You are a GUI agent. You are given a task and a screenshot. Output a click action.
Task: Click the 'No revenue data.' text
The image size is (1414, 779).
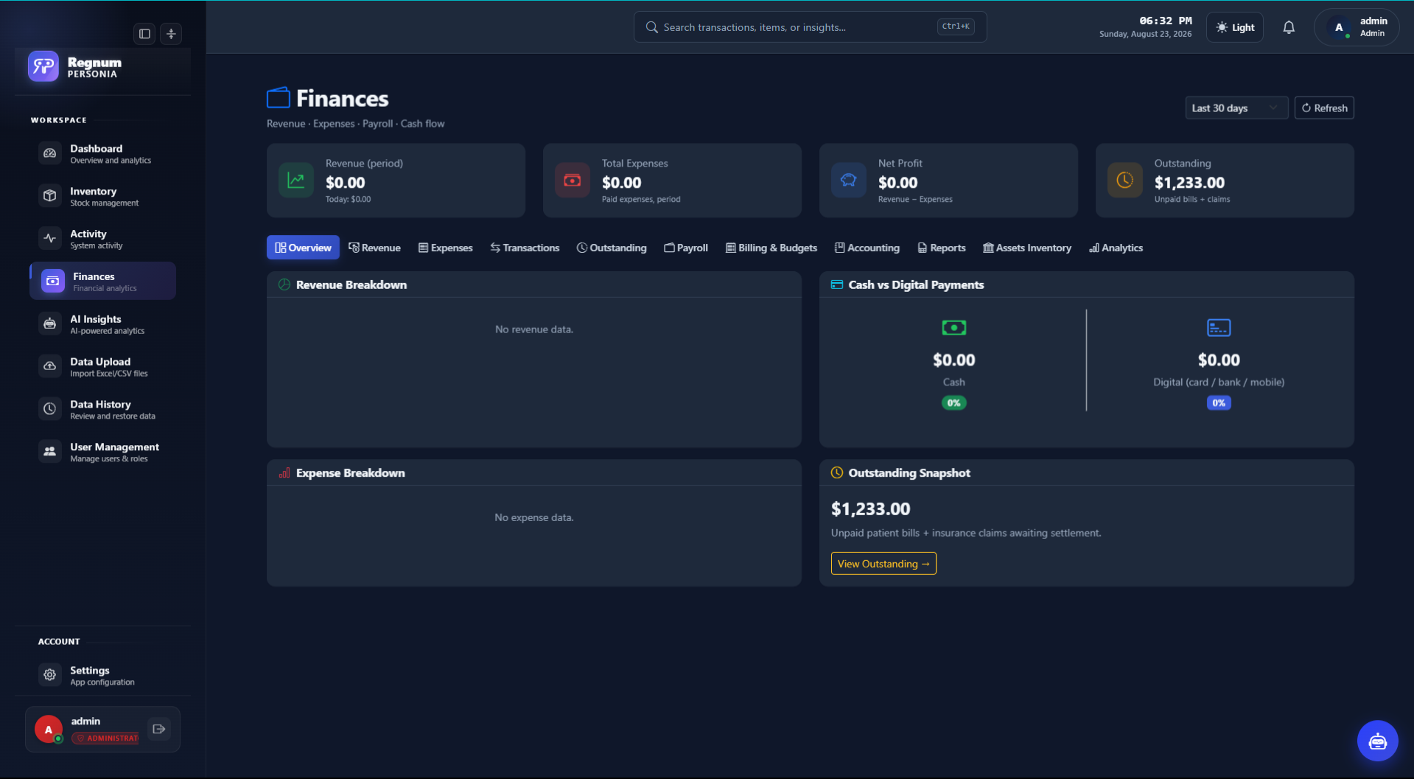click(x=534, y=329)
